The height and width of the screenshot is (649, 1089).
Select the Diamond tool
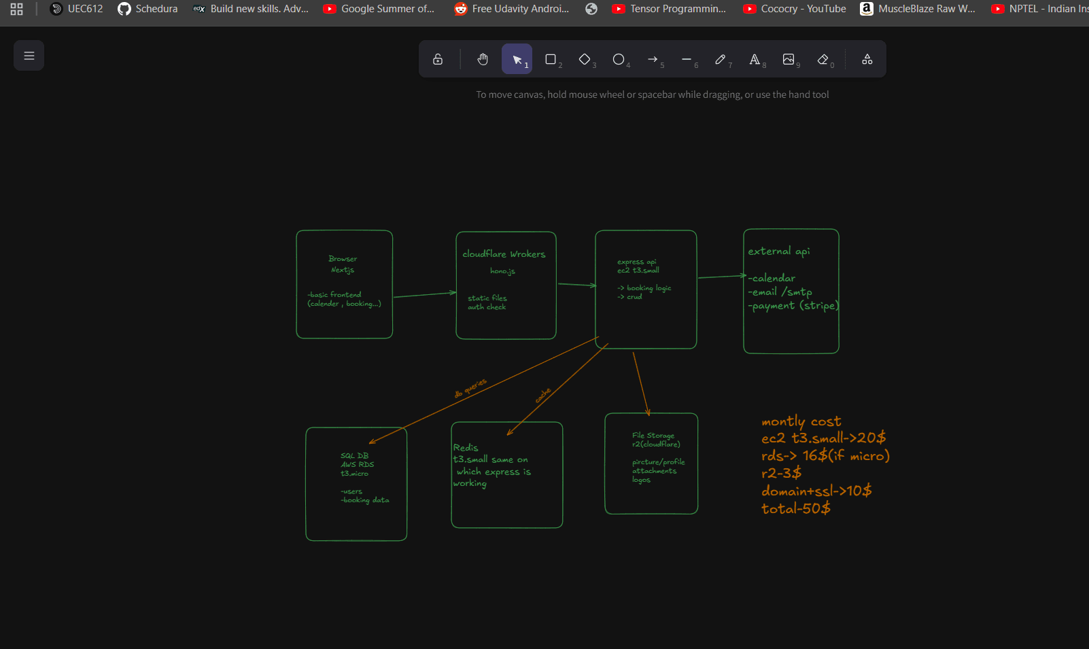pos(585,59)
